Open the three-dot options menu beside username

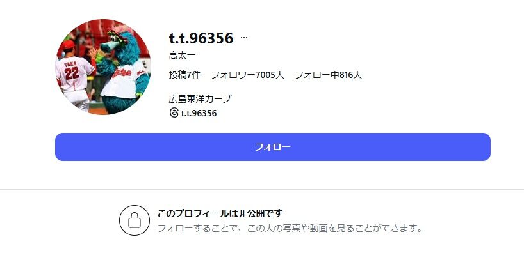coord(244,38)
